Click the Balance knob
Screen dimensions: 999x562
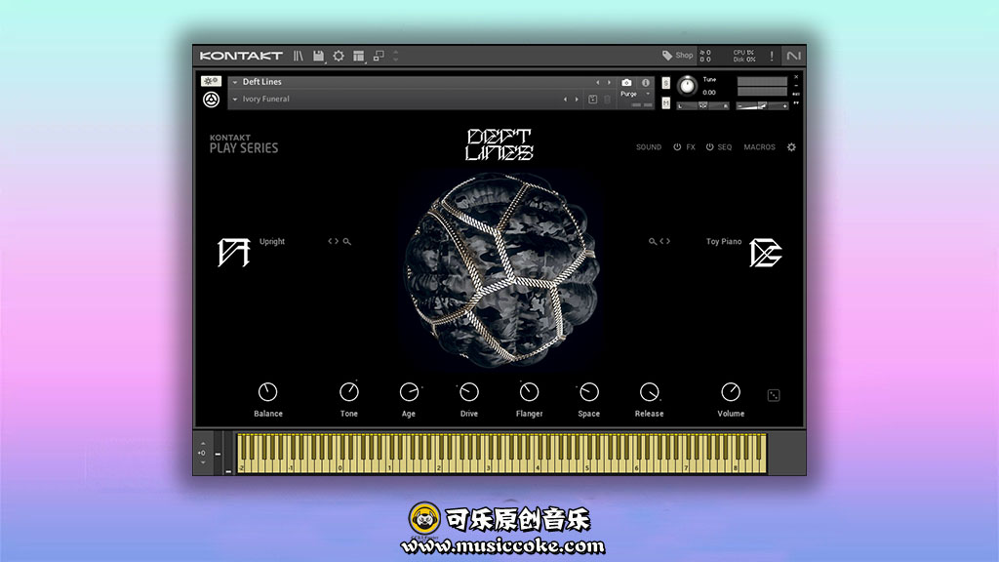pyautogui.click(x=267, y=392)
